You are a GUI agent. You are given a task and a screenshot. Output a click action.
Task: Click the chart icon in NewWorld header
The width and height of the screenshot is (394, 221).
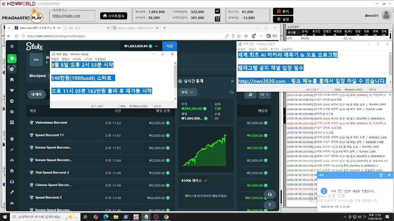[x=217, y=11]
